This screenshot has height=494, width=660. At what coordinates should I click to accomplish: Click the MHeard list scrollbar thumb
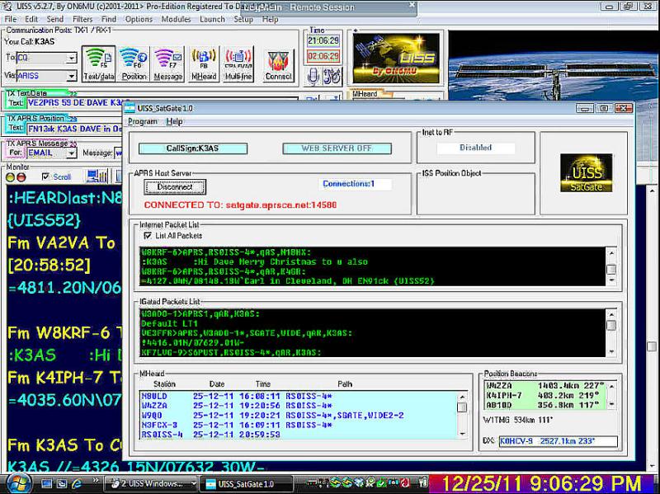(462, 407)
